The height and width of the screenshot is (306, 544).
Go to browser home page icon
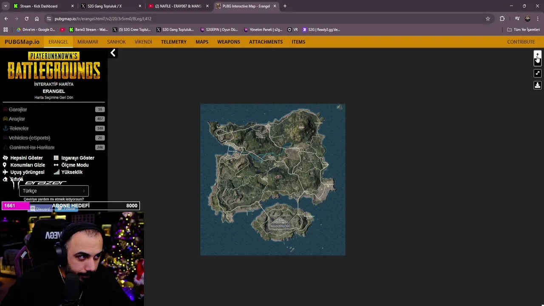point(37,19)
